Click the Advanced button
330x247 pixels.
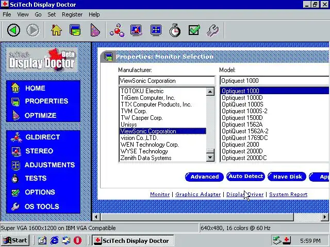coord(204,177)
